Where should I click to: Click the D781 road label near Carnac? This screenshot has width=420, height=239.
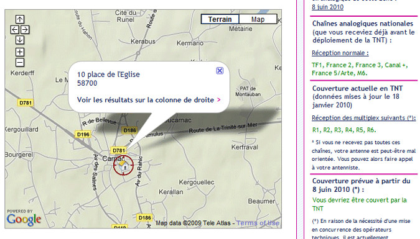pos(119,150)
